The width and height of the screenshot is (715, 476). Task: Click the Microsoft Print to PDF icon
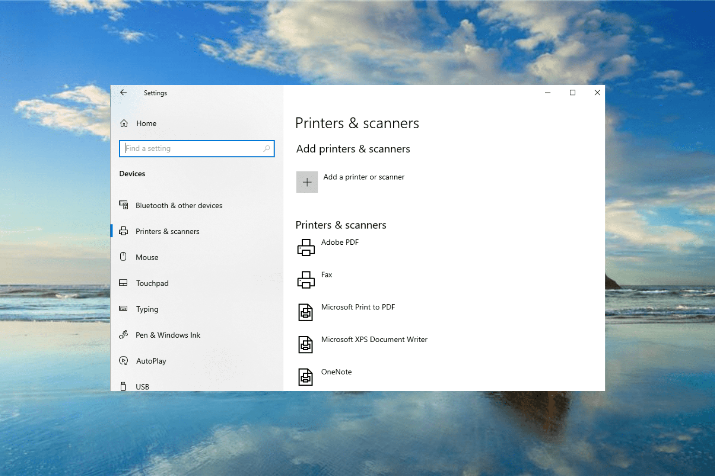[x=305, y=312]
